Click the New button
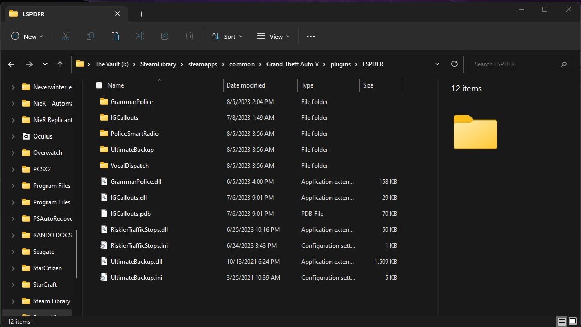This screenshot has width=581, height=327. tap(27, 36)
